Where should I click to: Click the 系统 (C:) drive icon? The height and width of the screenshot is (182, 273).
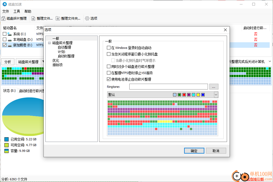tap(10, 34)
